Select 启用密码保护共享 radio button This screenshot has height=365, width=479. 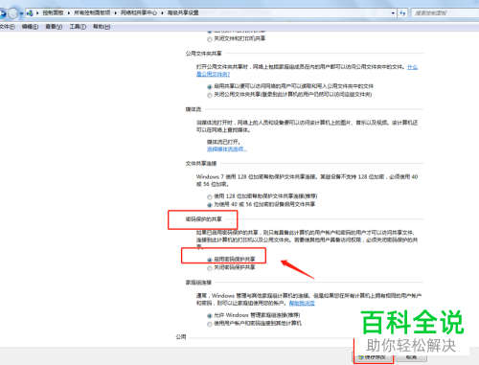point(210,260)
